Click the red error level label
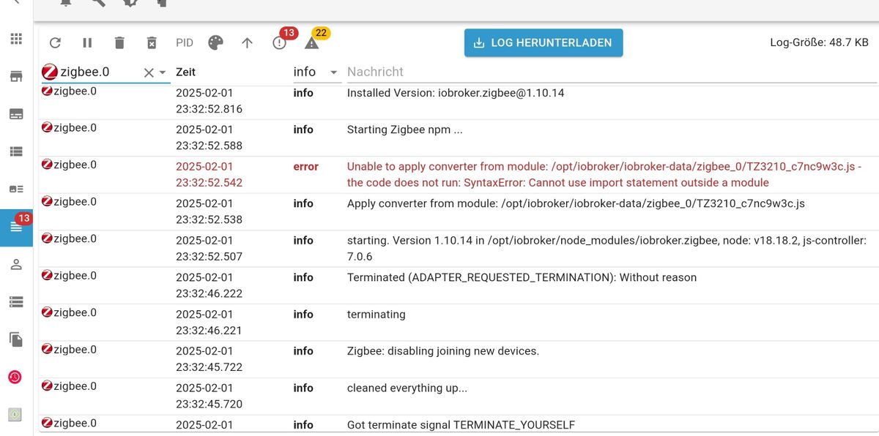Screen dimensions: 879x436 [x=306, y=166]
